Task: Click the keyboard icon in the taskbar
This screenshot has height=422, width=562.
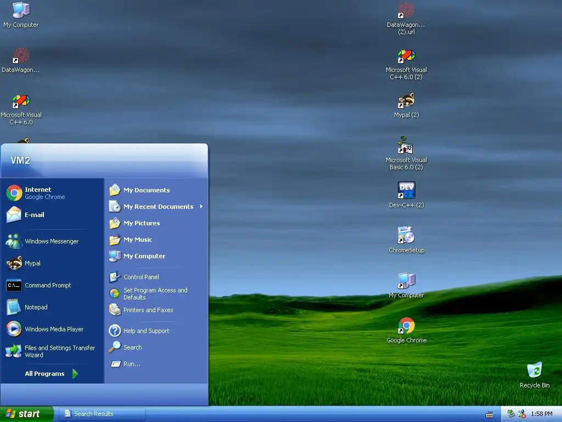Action: (489, 414)
